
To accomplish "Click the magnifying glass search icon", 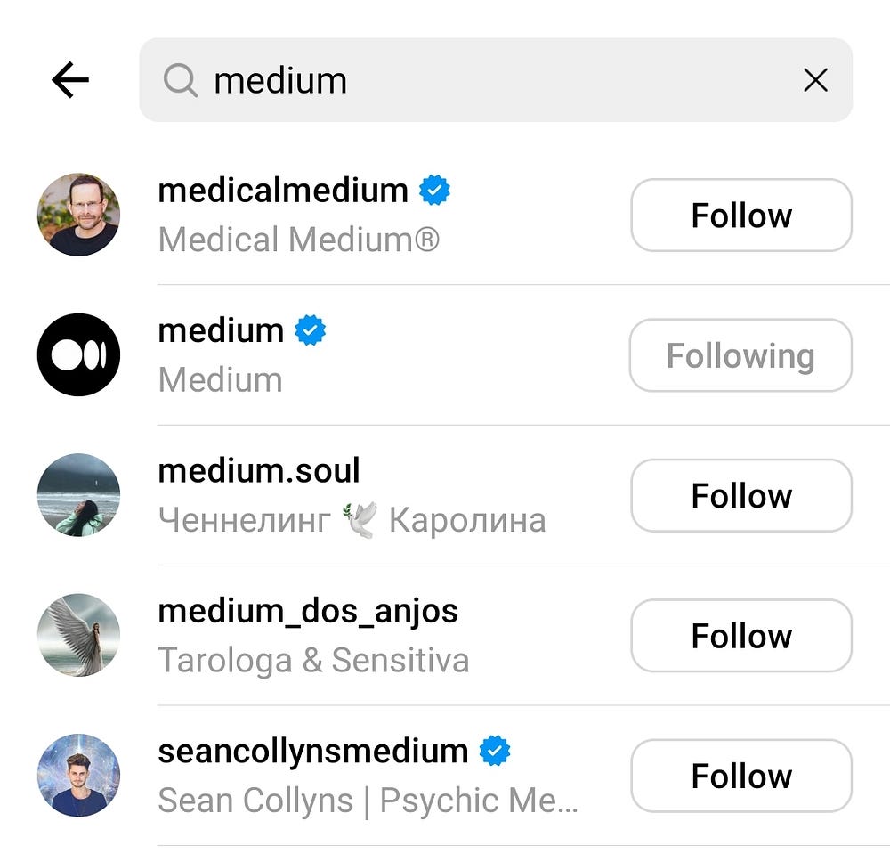I will coord(181,80).
